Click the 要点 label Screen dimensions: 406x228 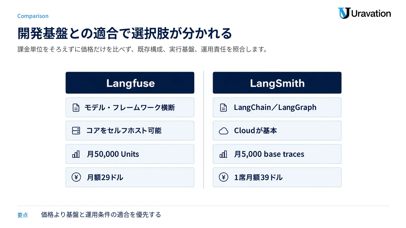click(23, 215)
